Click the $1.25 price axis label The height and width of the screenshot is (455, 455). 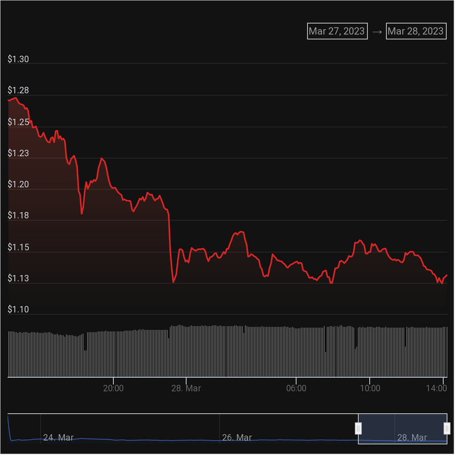(18, 122)
